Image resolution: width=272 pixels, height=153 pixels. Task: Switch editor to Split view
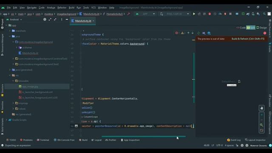(x=251, y=28)
